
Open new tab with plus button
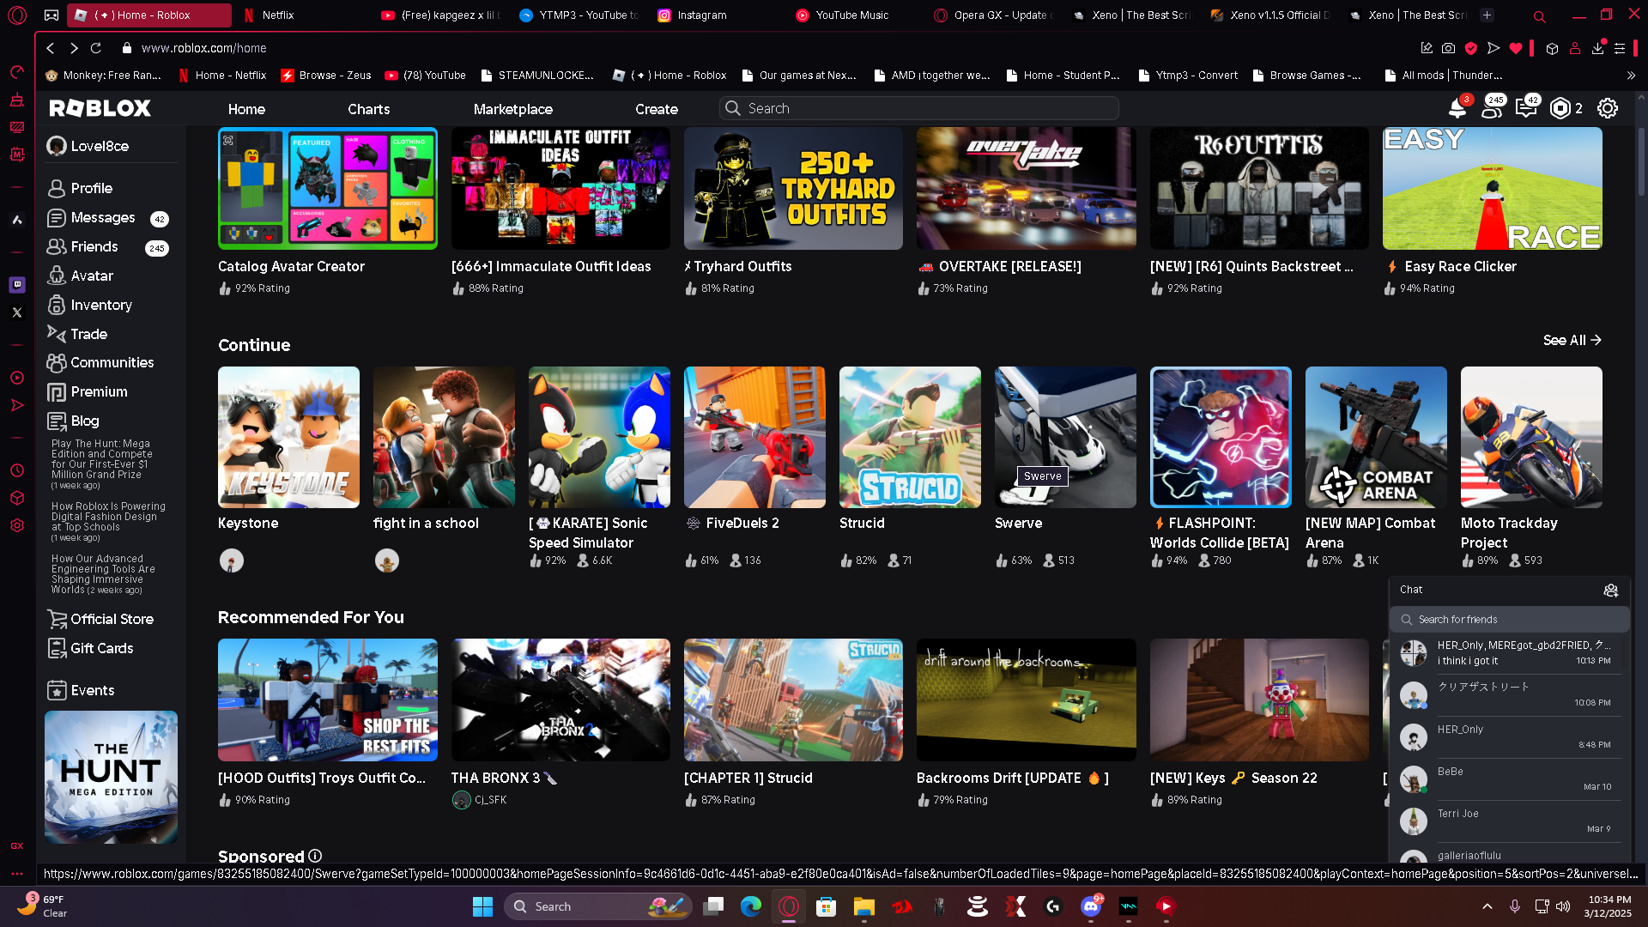(1487, 15)
